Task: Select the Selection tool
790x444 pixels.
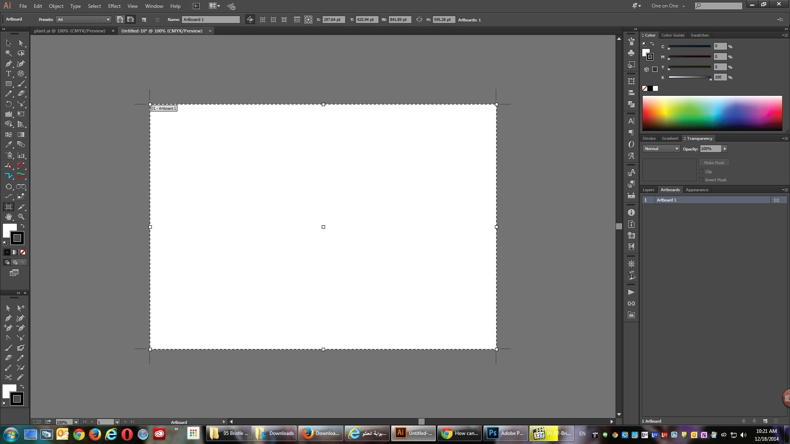Action: coord(7,43)
